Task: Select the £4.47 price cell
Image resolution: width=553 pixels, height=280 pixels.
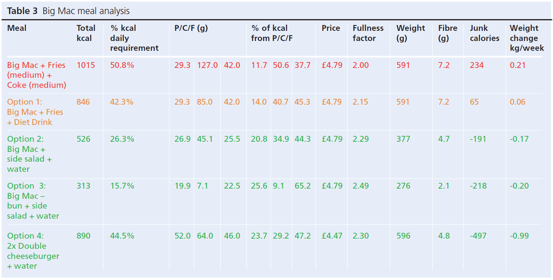Action: (332, 236)
